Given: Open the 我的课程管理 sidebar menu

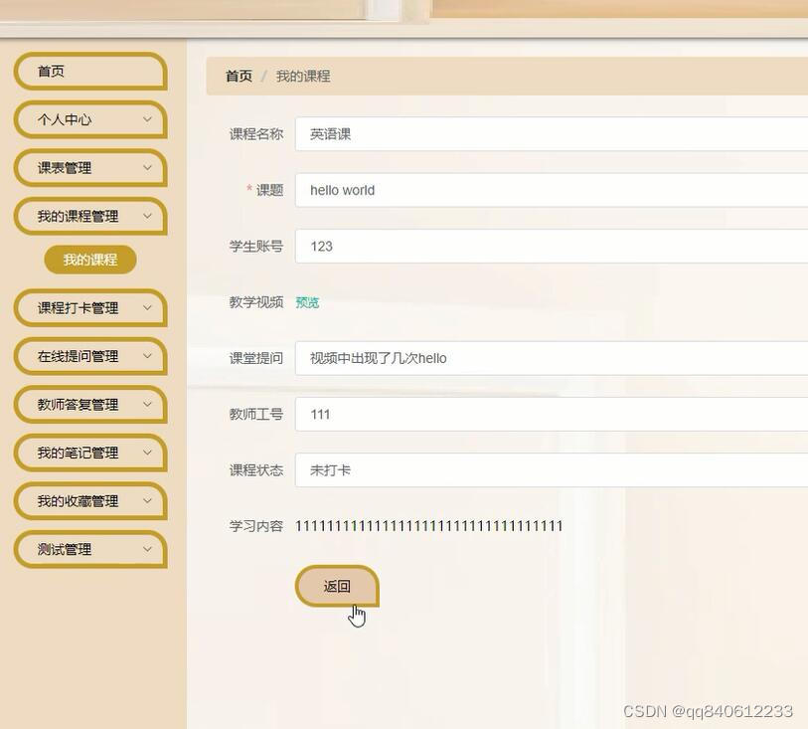Looking at the screenshot, I should [90, 216].
